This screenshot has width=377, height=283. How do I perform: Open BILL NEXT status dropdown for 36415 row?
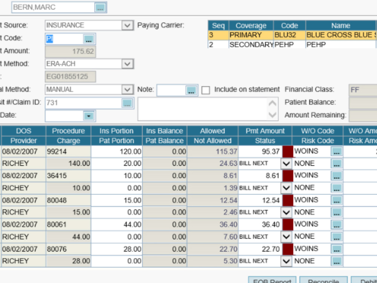coord(286,188)
